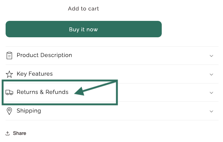Click the star icon next to Key Features

(x=9, y=74)
